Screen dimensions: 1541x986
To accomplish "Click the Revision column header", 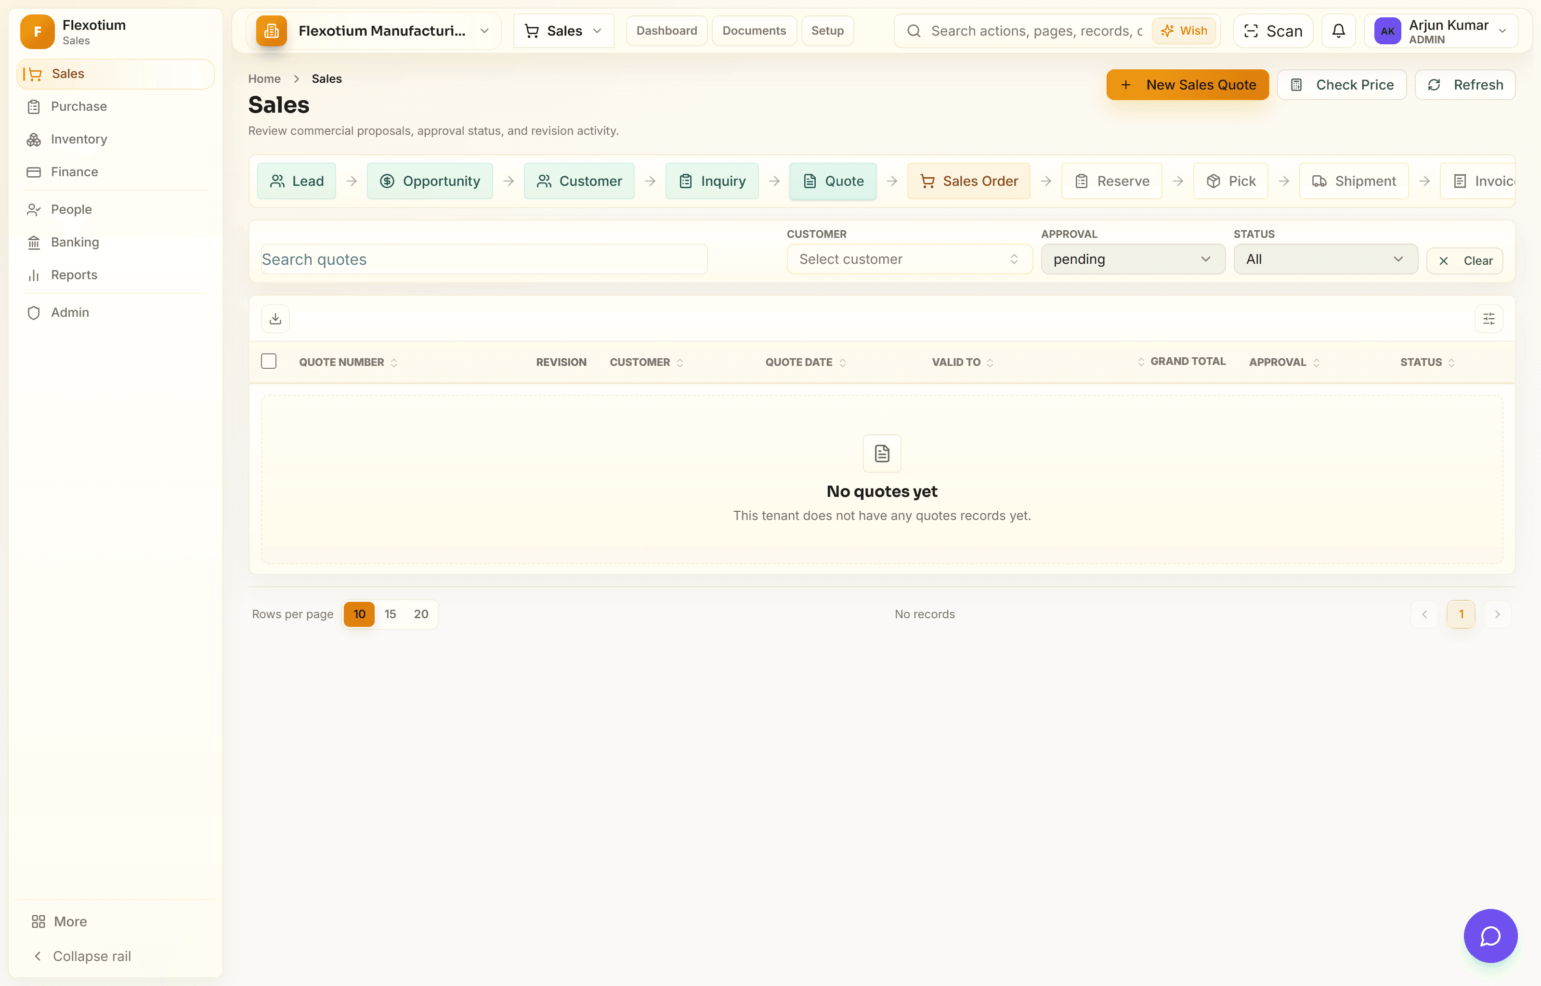I will coord(561,363).
